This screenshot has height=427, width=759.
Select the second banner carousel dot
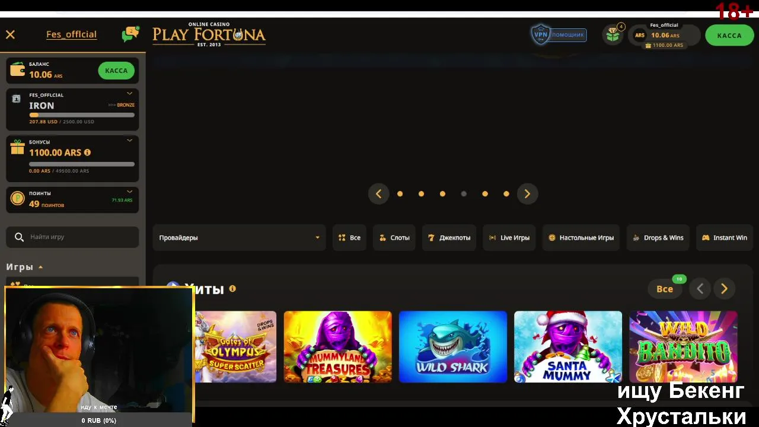pos(421,194)
